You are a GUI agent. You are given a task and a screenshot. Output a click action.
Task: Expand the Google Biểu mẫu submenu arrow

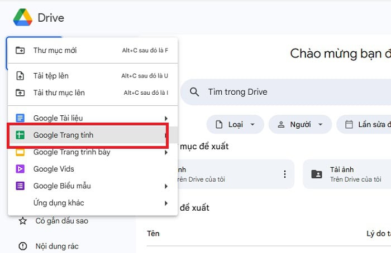click(x=166, y=186)
